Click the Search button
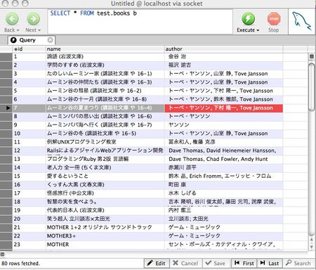 coord(298,263)
